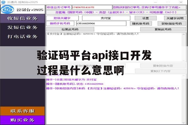This screenshot has width=188, height=125.
Task: Focus the order number input field
Action: pyautogui.click(x=92, y=7)
